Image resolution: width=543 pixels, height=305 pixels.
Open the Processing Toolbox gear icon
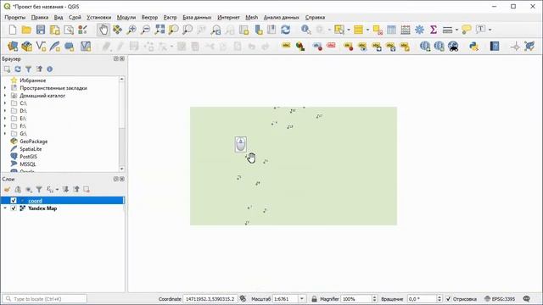coord(419,30)
